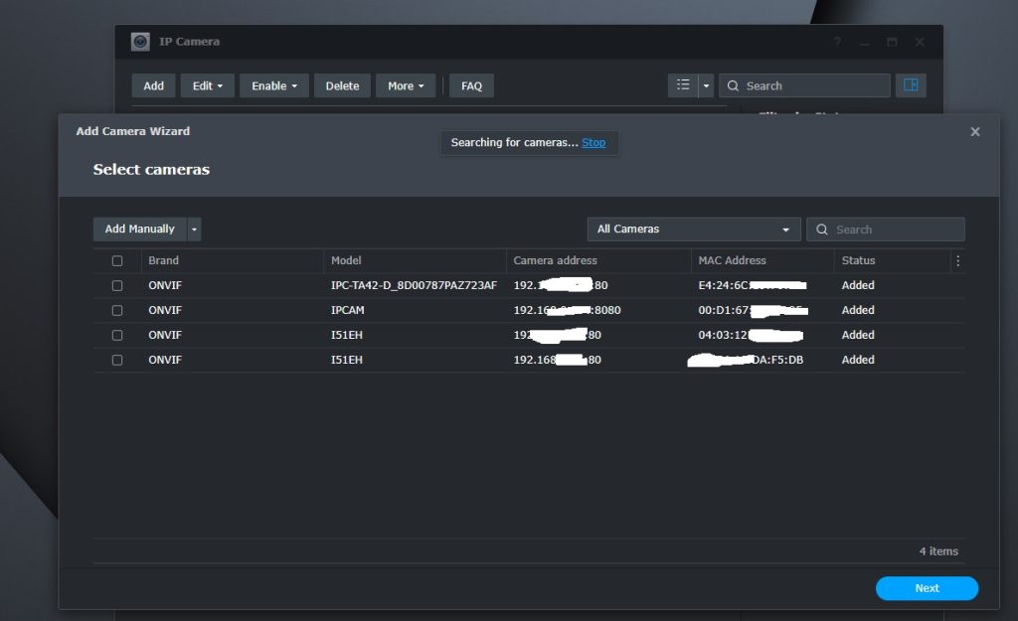Click the IP Camera app icon in title bar
The width and height of the screenshot is (1018, 621).
click(x=140, y=42)
